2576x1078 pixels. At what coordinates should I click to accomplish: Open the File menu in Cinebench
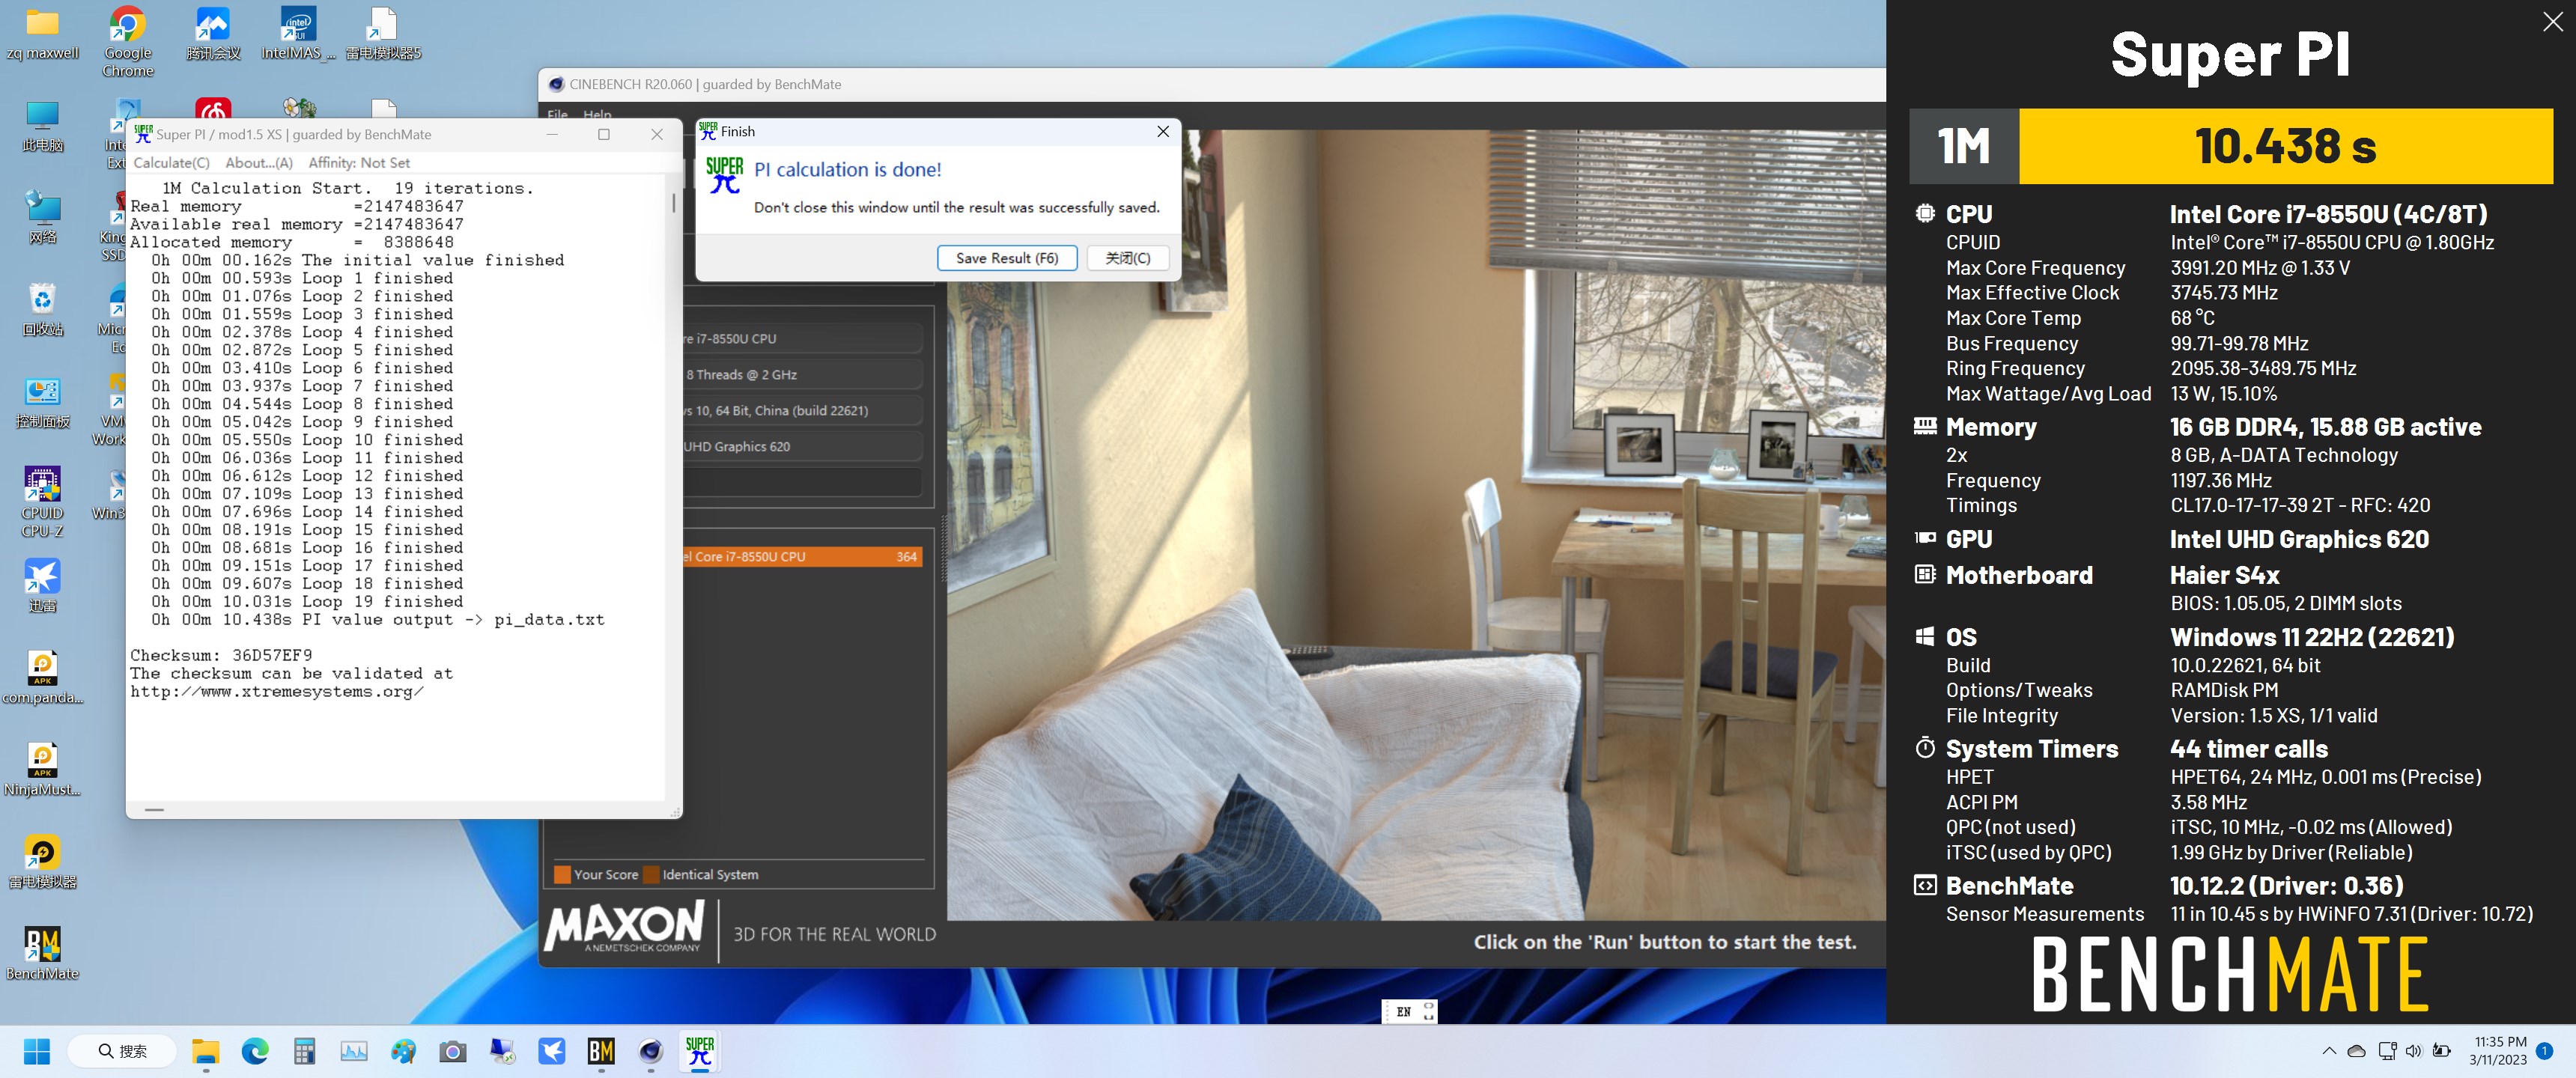coord(557,114)
